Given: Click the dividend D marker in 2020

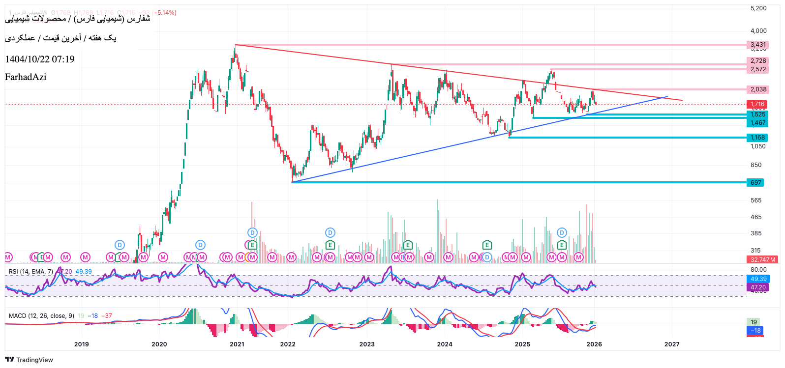Looking at the screenshot, I should point(200,245).
